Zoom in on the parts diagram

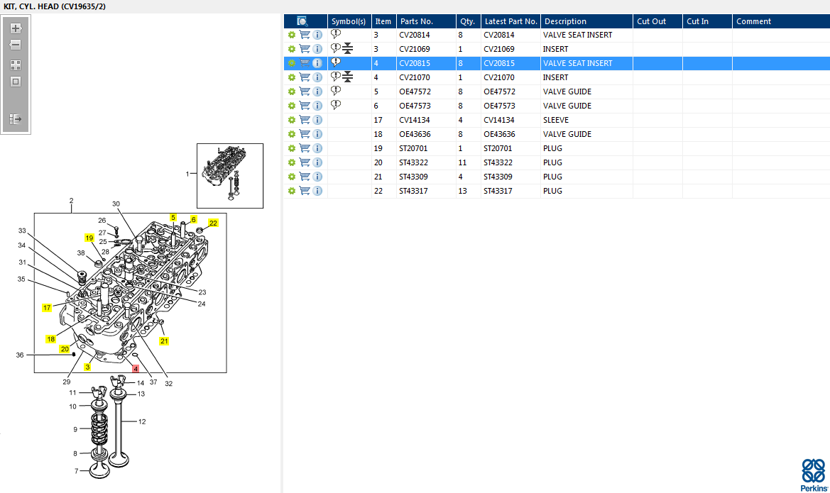click(16, 28)
